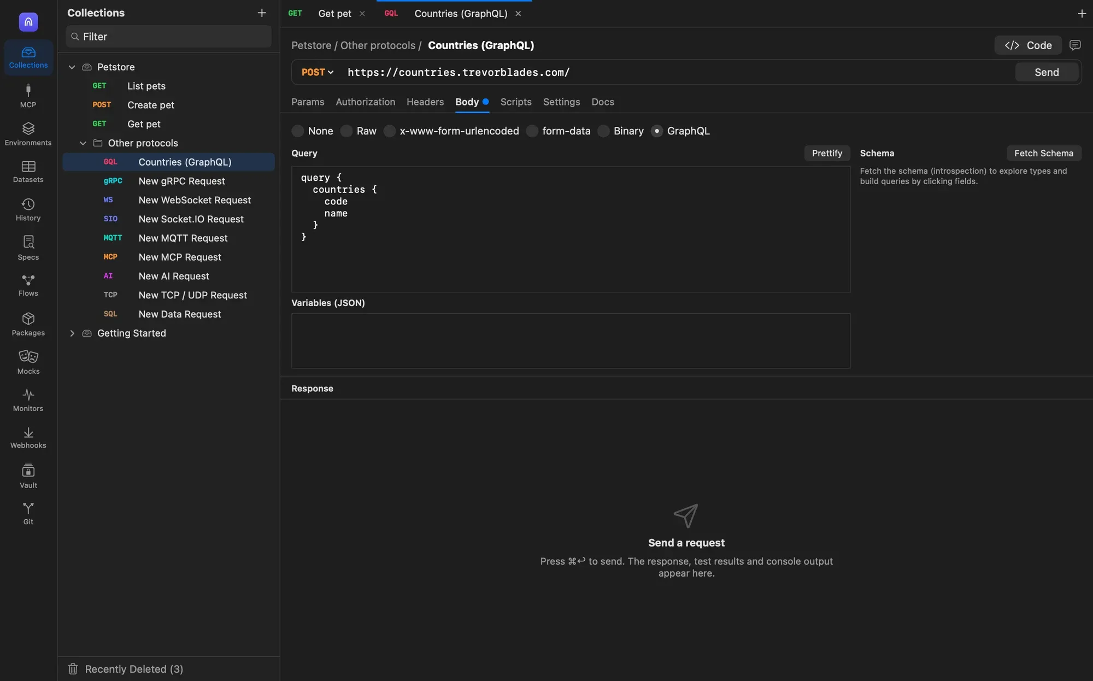Open the Code snippet button
Image resolution: width=1093 pixels, height=681 pixels.
point(1027,45)
